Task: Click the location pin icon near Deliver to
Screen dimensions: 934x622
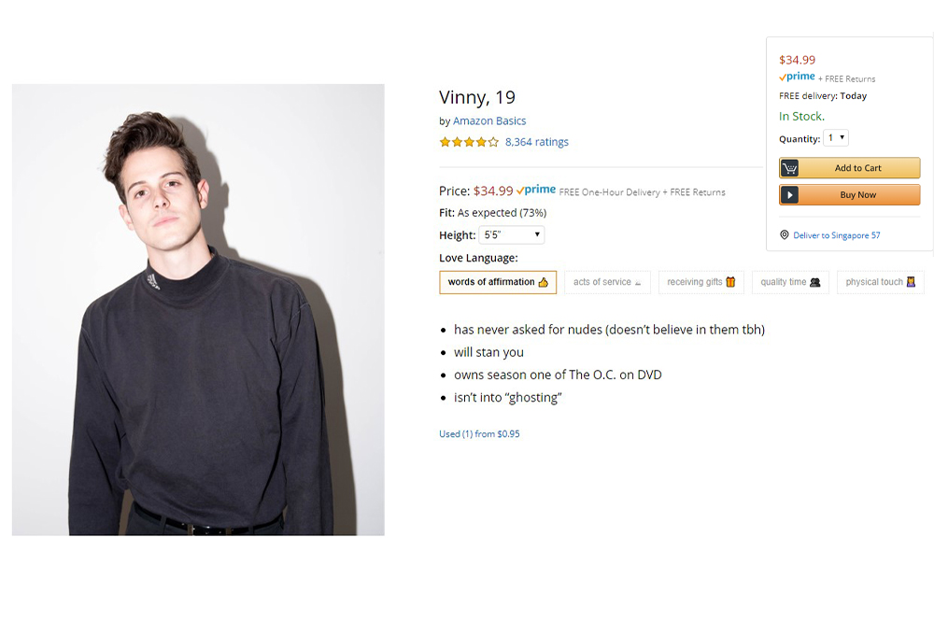Action: 784,234
